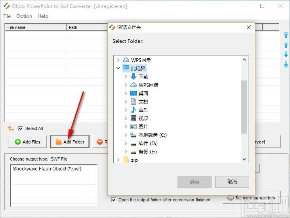Close the 浏览文件夹 dialog
The image size is (290, 218).
249,27
